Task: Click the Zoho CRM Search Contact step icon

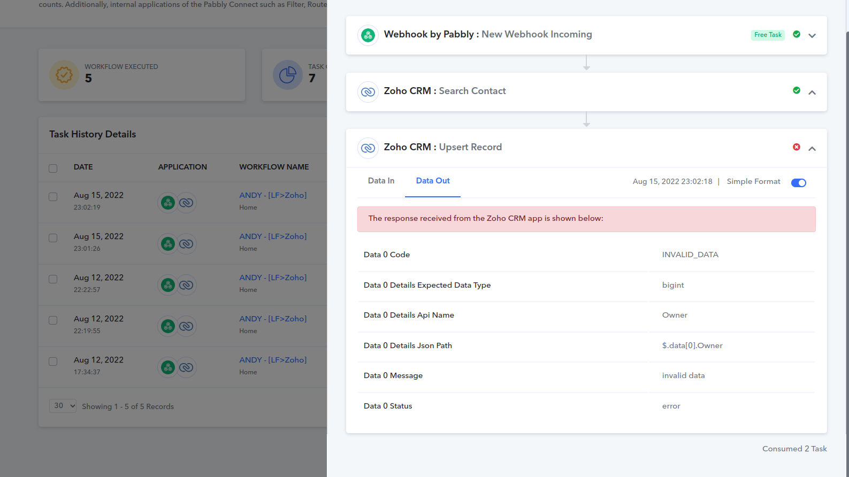Action: pyautogui.click(x=368, y=92)
